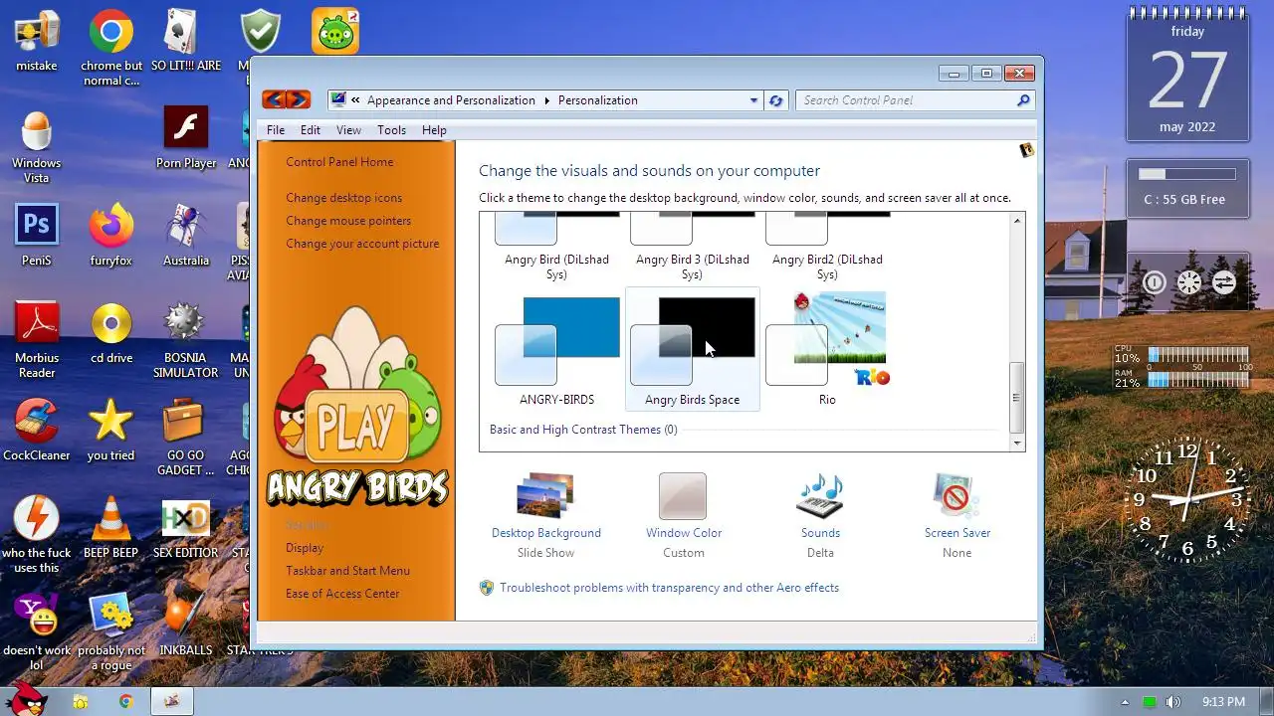Screen dimensions: 1274x716
Task: Select the Angry Birds Space theme
Action: coord(692,349)
